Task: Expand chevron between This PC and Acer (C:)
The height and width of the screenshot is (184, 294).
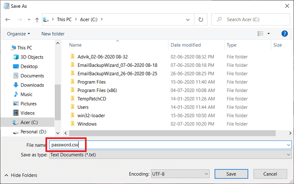Action: click(76, 19)
